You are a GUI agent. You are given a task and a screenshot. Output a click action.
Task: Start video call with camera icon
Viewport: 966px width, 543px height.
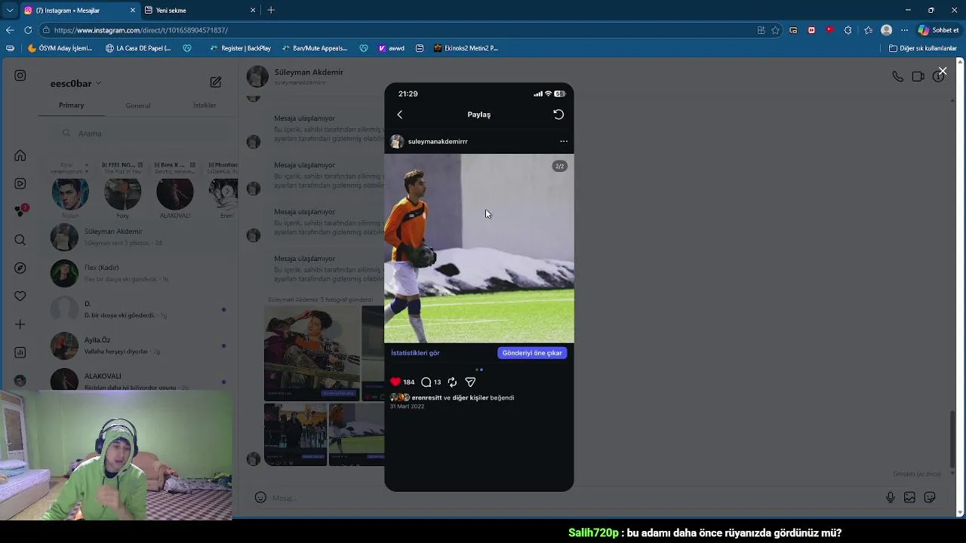point(918,76)
